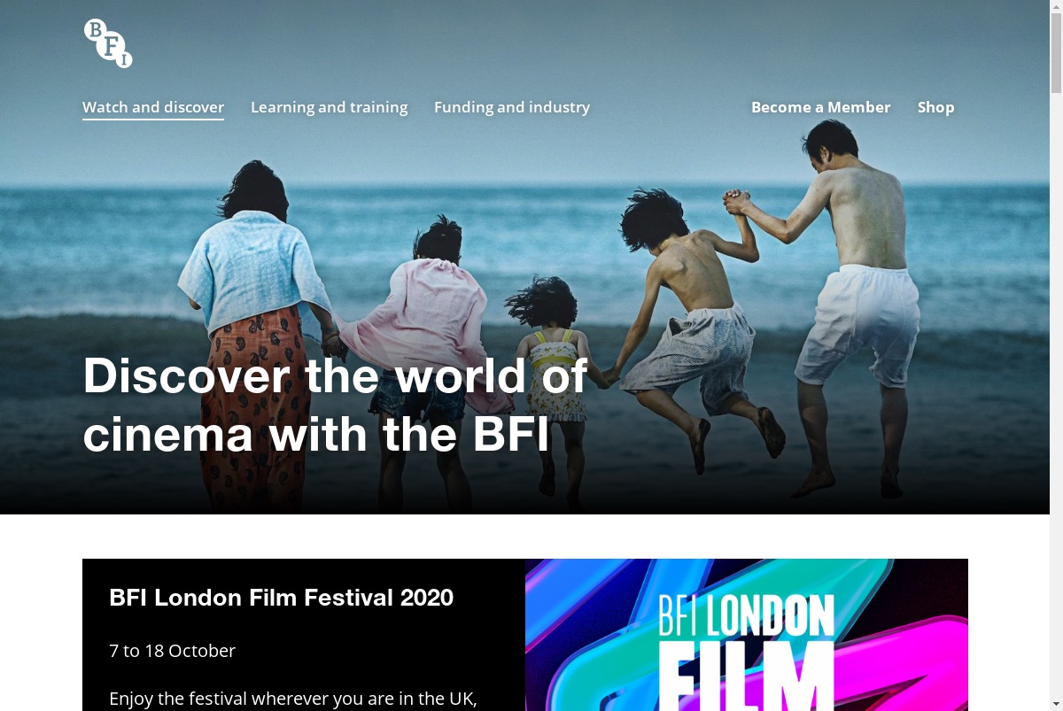Click the Become a Member link
This screenshot has height=711, width=1063.
(x=821, y=107)
